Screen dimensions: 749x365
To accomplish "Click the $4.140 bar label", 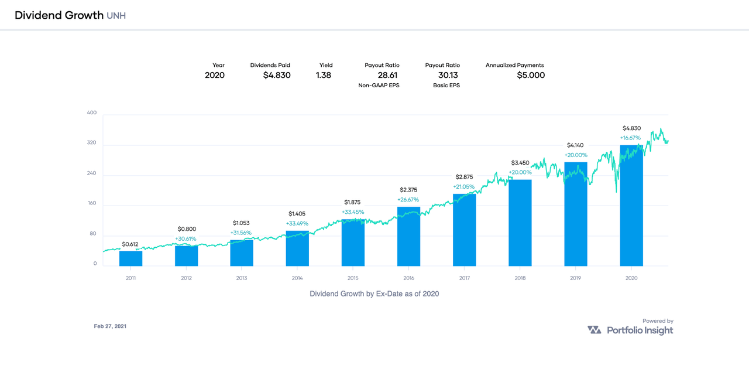I will click(x=575, y=145).
